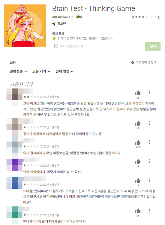
Task: Click the review policy info icon
Action: point(133,62)
